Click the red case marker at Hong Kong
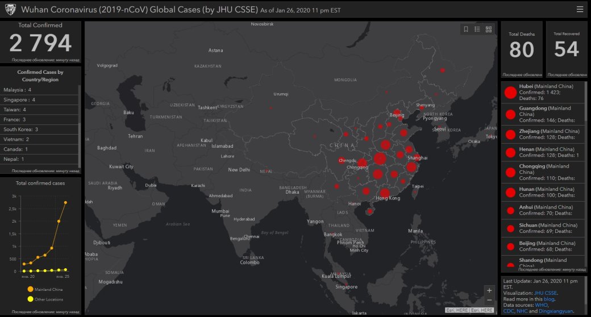 coord(385,193)
